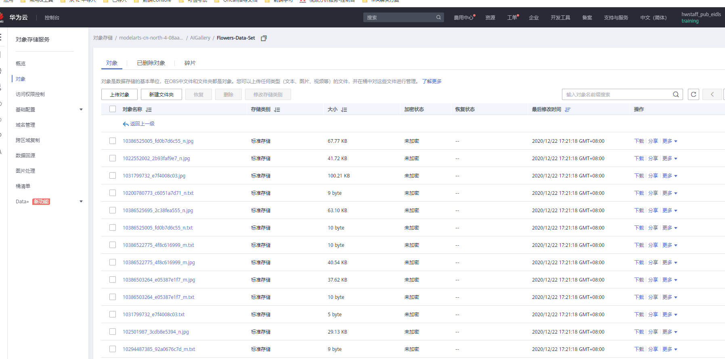Open 工单 in top navigation
This screenshot has width=725, height=359.
512,17
